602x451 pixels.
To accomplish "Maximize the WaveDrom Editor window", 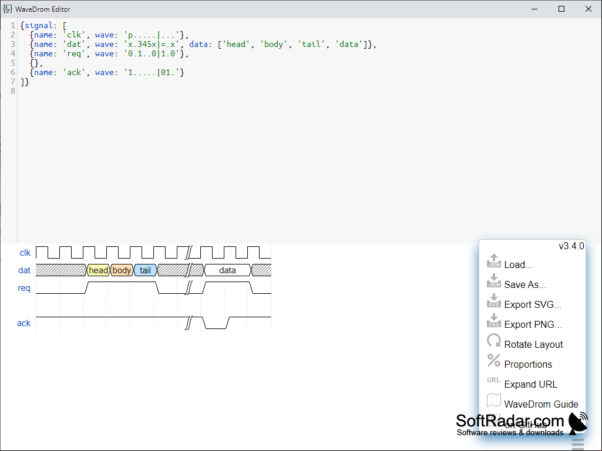I will click(x=561, y=9).
